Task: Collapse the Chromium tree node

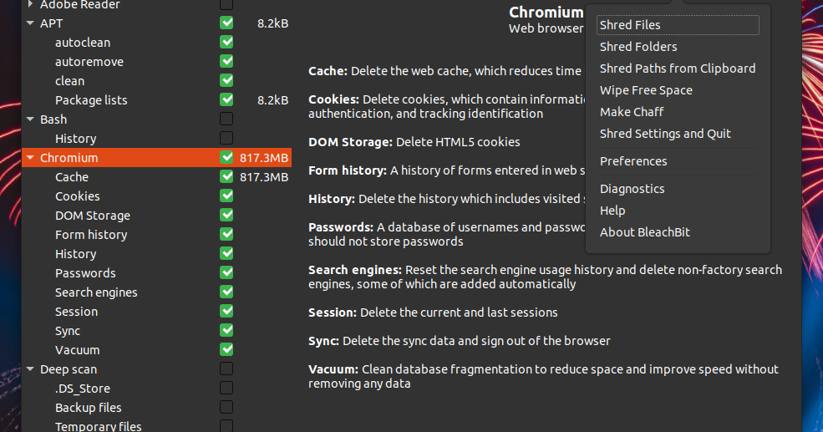Action: tap(30, 157)
